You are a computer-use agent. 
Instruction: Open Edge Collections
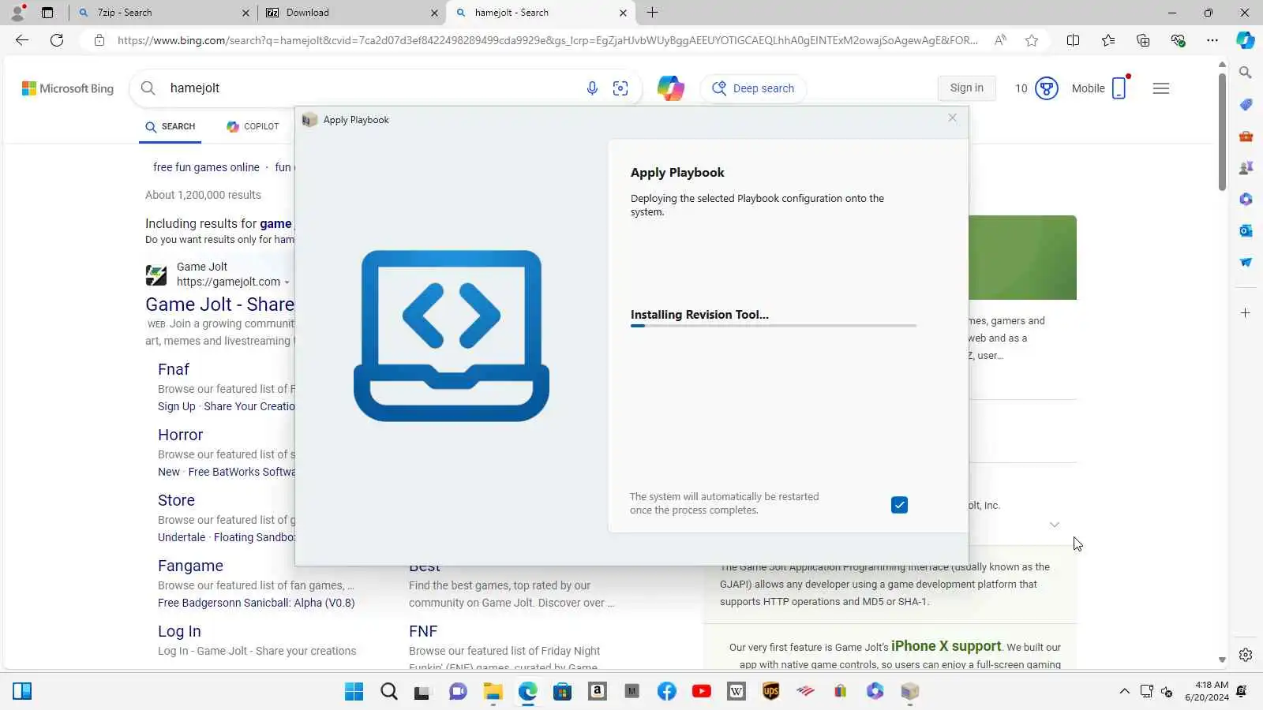tap(1143, 40)
